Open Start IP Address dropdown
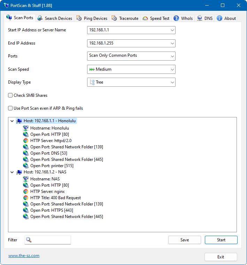The width and height of the screenshot is (247, 265). (x=172, y=30)
